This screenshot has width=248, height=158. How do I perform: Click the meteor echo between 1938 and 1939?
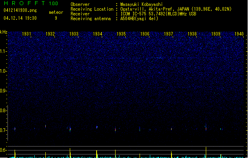(x=206, y=128)
